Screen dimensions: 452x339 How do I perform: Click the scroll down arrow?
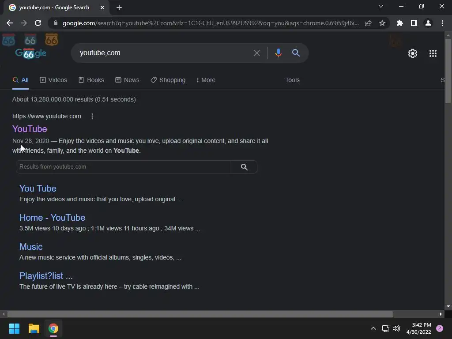pos(448,306)
